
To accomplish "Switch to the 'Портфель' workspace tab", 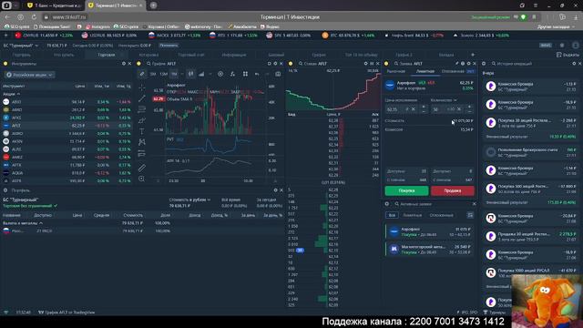I will (21, 55).
